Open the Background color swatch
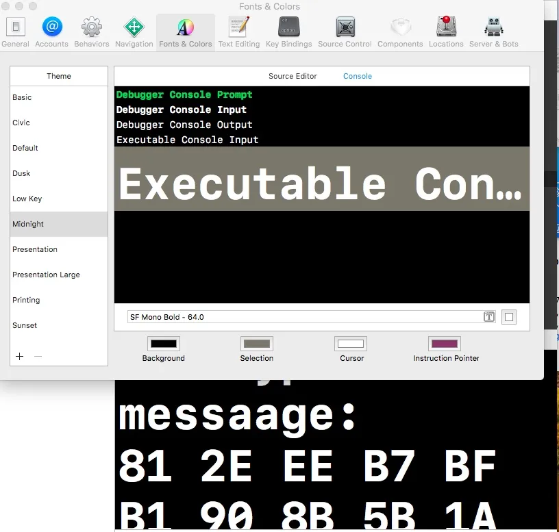The image size is (559, 532). point(164,344)
